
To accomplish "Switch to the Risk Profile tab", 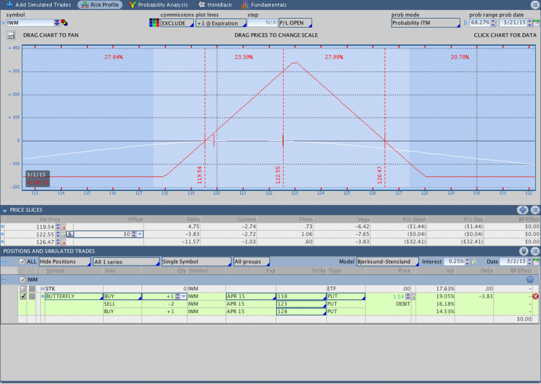I will point(100,5).
